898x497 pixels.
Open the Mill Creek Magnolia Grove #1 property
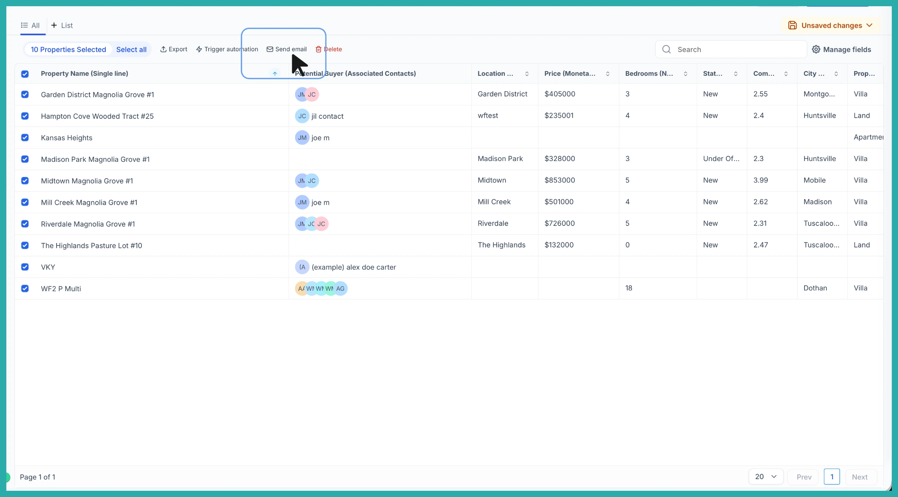pos(89,202)
